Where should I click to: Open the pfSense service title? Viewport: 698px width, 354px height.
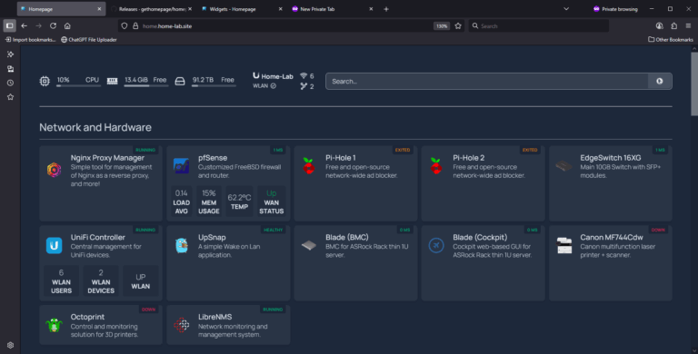(213, 158)
